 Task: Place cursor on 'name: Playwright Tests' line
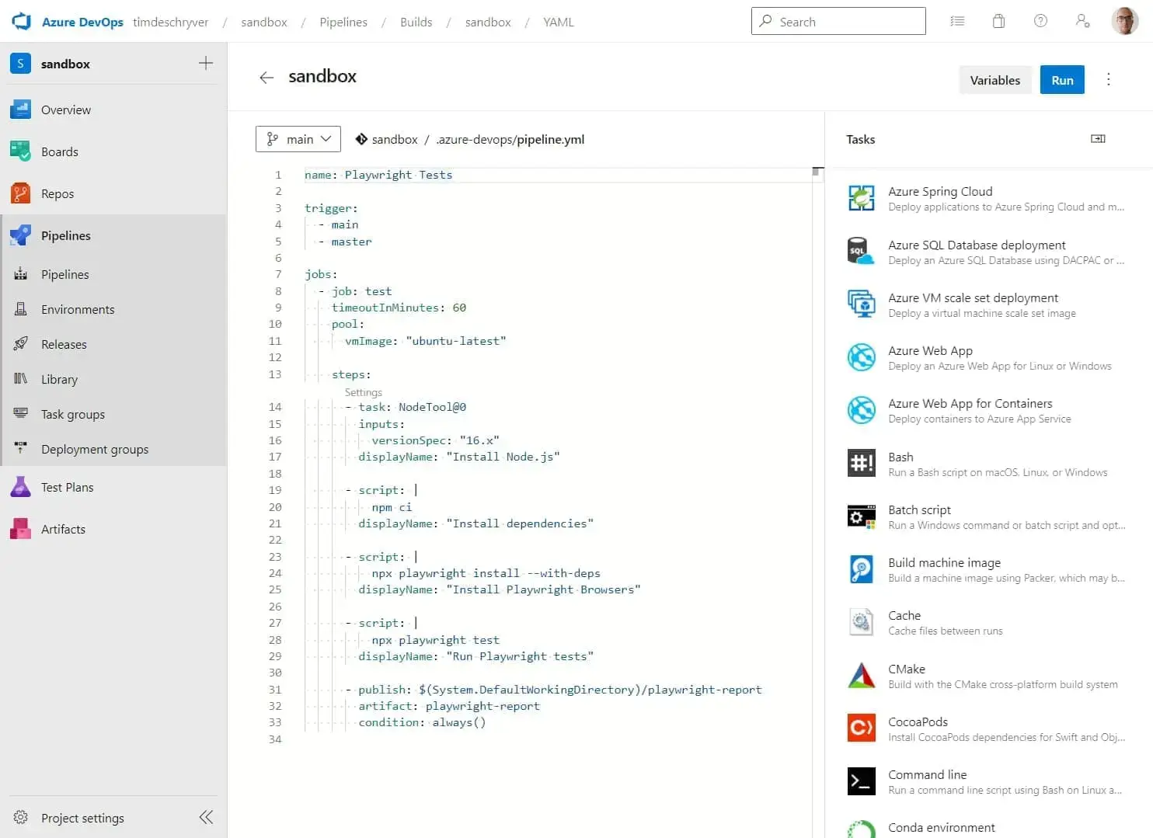click(x=378, y=175)
